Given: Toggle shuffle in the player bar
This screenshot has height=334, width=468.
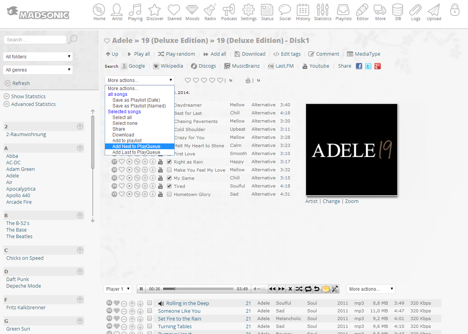Looking at the screenshot, I should (299, 289).
